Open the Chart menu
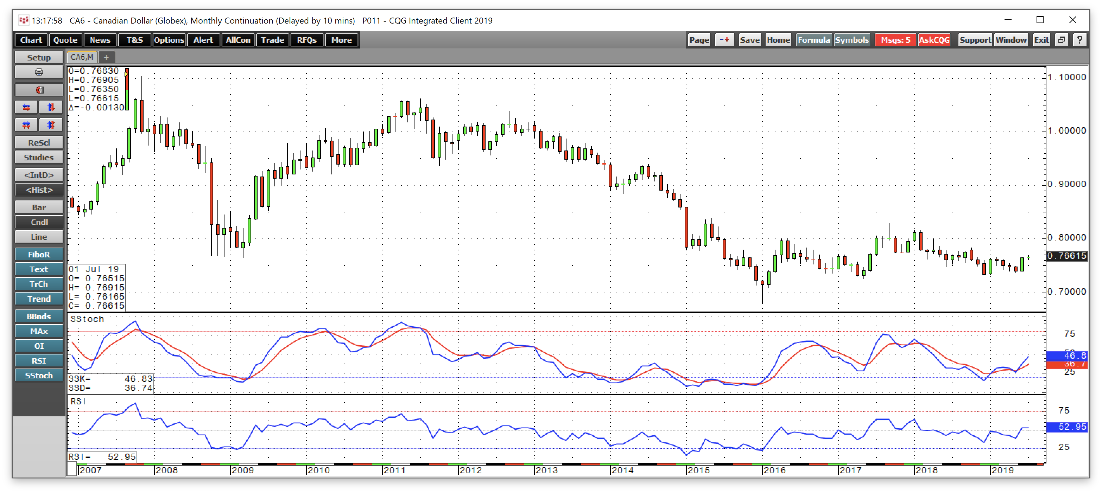Image resolution: width=1102 pixels, height=493 pixels. [31, 40]
